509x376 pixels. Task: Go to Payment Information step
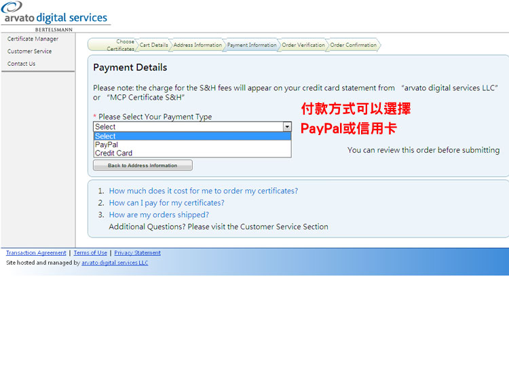click(x=252, y=45)
